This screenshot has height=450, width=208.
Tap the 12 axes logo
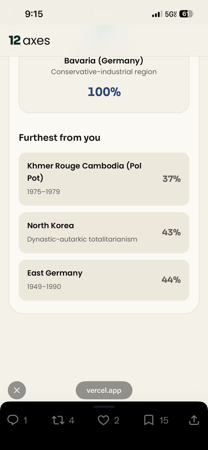29,41
